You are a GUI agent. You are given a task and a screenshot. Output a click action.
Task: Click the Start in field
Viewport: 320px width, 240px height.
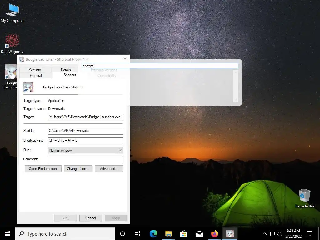click(x=86, y=131)
